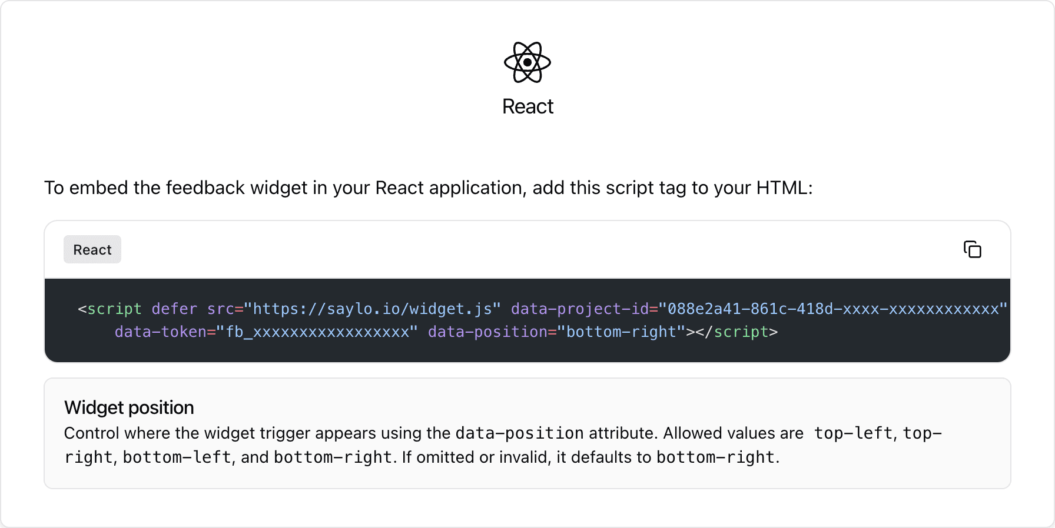The width and height of the screenshot is (1055, 528).
Task: Click the data-project-id value in code
Action: click(833, 309)
